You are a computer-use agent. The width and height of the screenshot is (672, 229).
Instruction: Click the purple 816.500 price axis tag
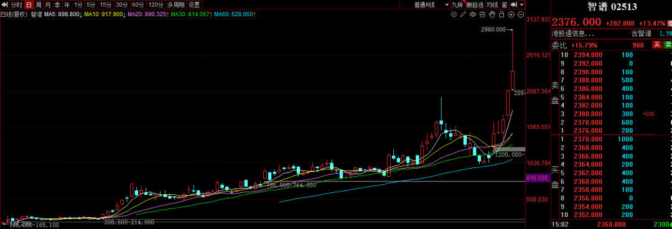click(538, 177)
